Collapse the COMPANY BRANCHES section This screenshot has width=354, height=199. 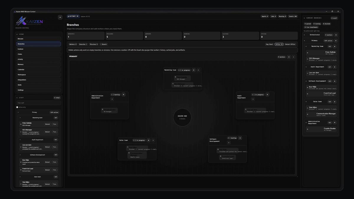(304, 18)
